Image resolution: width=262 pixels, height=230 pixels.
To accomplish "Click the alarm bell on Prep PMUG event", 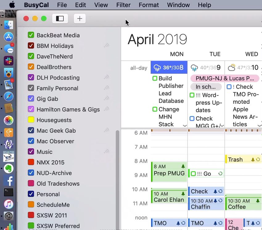I will coord(183,166).
